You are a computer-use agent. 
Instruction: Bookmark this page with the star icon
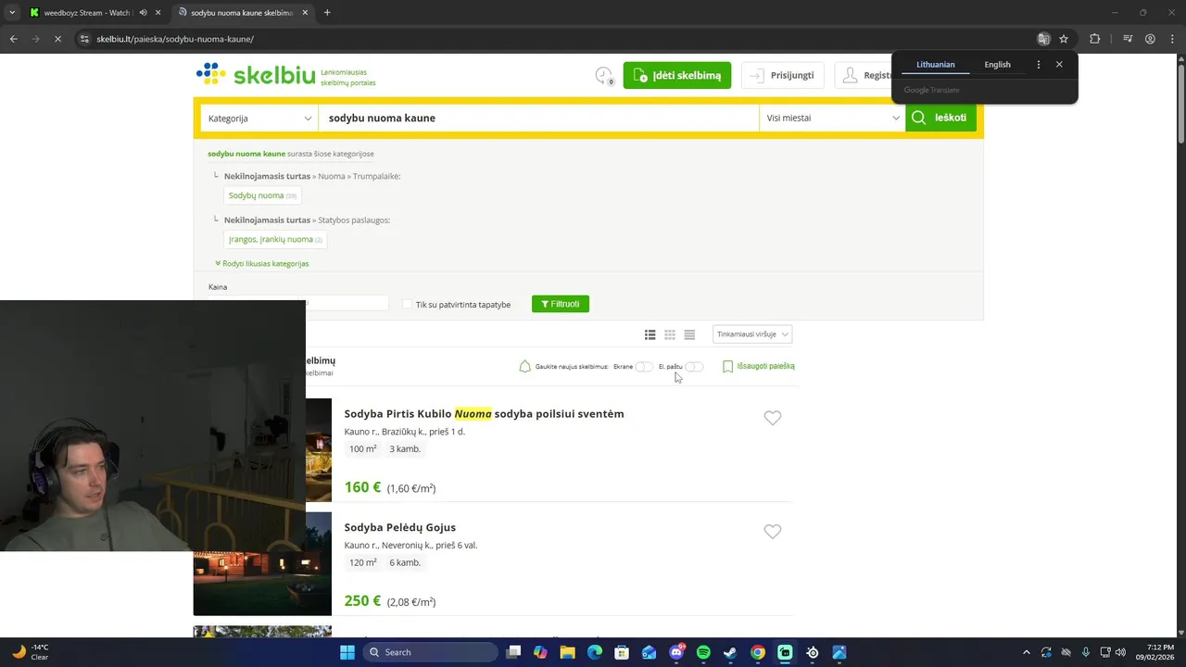tap(1064, 39)
